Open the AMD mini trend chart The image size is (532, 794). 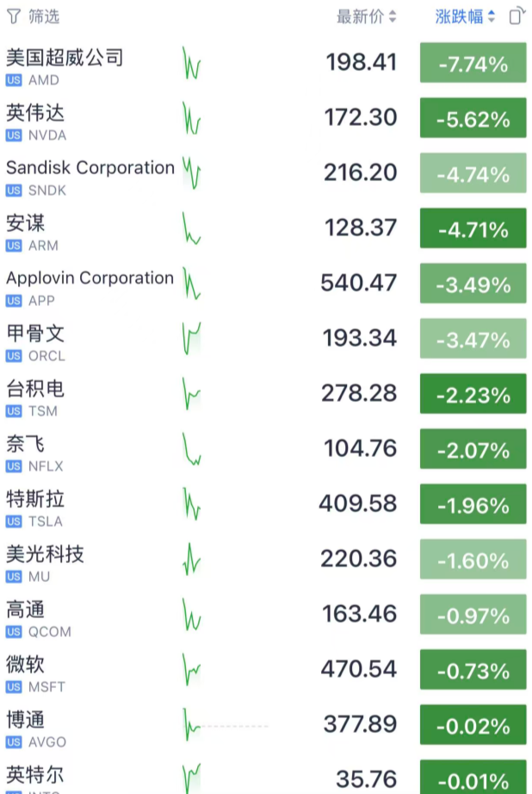191,64
